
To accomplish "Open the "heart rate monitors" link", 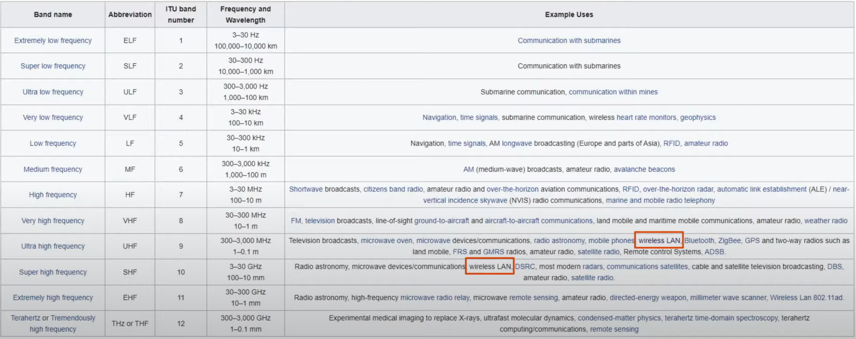I will (x=646, y=117).
